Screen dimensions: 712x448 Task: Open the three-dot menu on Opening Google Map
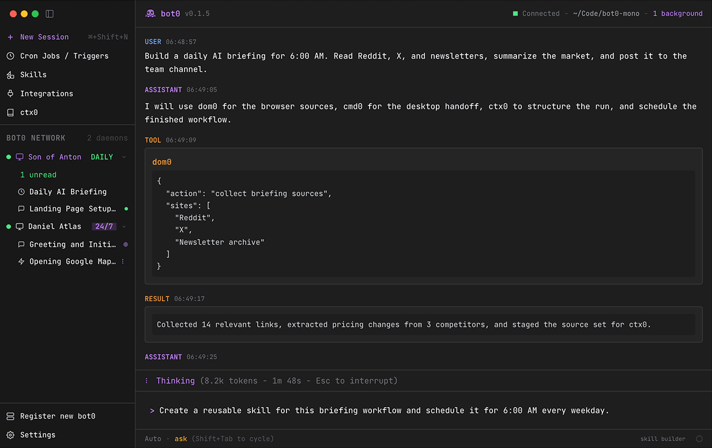click(x=122, y=261)
